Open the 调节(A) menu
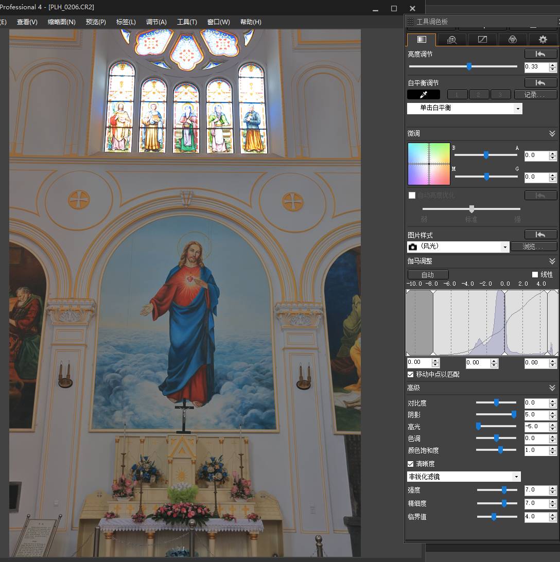Screen dimensions: 560x562 (156, 22)
